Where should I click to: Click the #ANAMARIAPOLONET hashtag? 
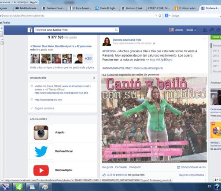pos(118,68)
